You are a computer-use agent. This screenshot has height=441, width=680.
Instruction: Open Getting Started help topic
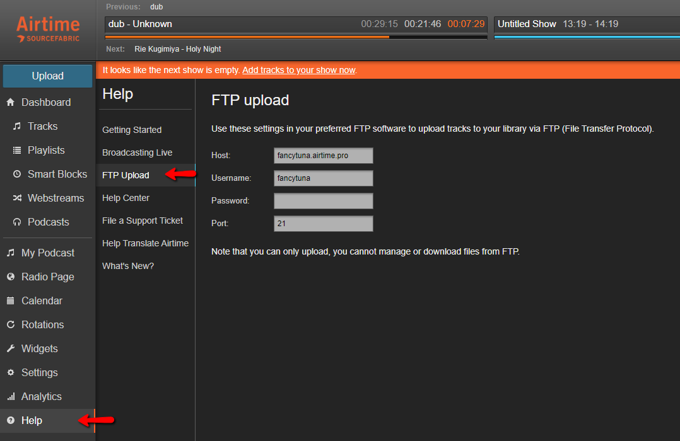[x=132, y=130]
